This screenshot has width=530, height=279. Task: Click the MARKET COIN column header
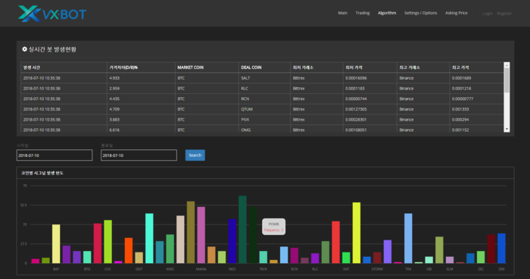click(x=190, y=67)
